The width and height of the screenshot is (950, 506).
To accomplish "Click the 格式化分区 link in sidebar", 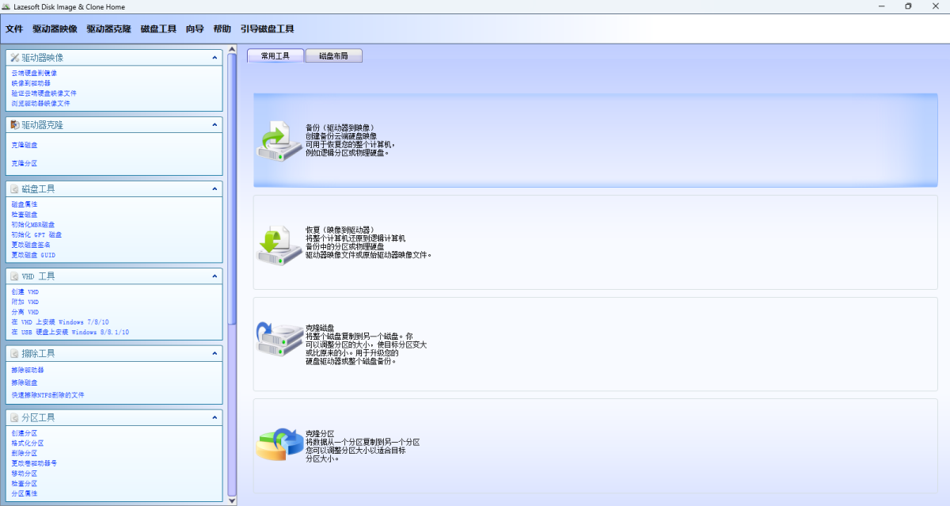I will (x=28, y=443).
